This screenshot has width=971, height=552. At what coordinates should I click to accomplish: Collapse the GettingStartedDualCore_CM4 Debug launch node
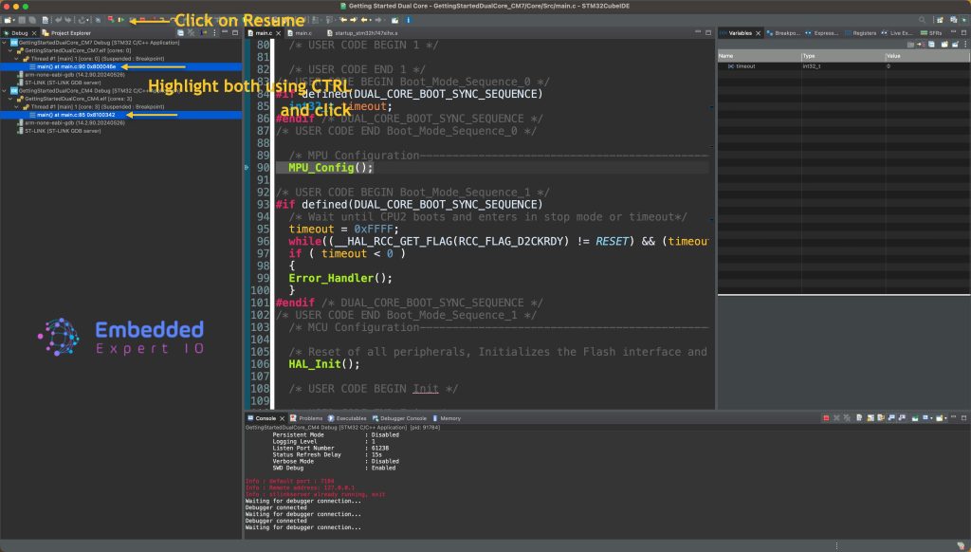pos(4,90)
